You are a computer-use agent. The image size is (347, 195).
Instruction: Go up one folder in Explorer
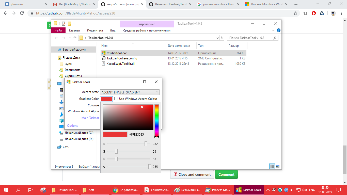[x=75, y=38]
